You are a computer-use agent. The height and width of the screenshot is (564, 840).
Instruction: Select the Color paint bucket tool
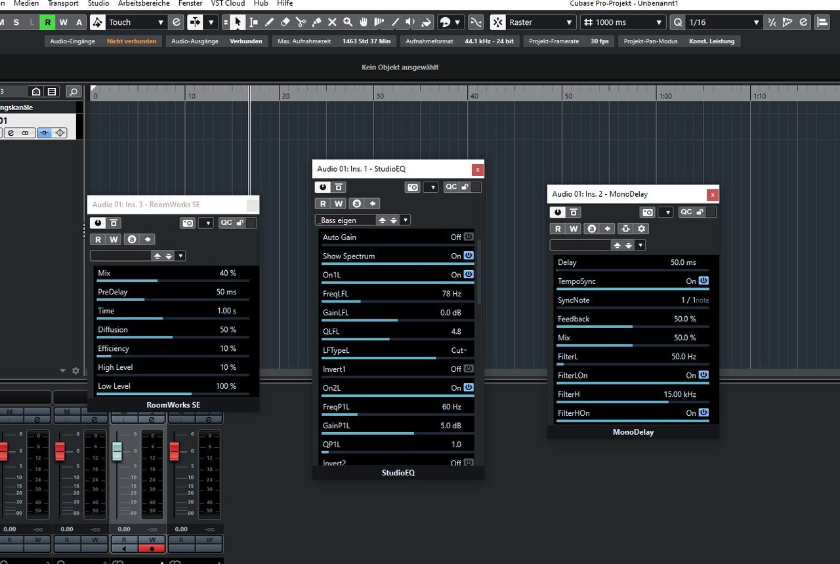click(x=427, y=22)
